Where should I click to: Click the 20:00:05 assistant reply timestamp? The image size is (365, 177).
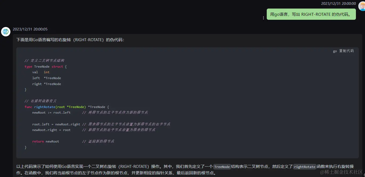(x=30, y=29)
